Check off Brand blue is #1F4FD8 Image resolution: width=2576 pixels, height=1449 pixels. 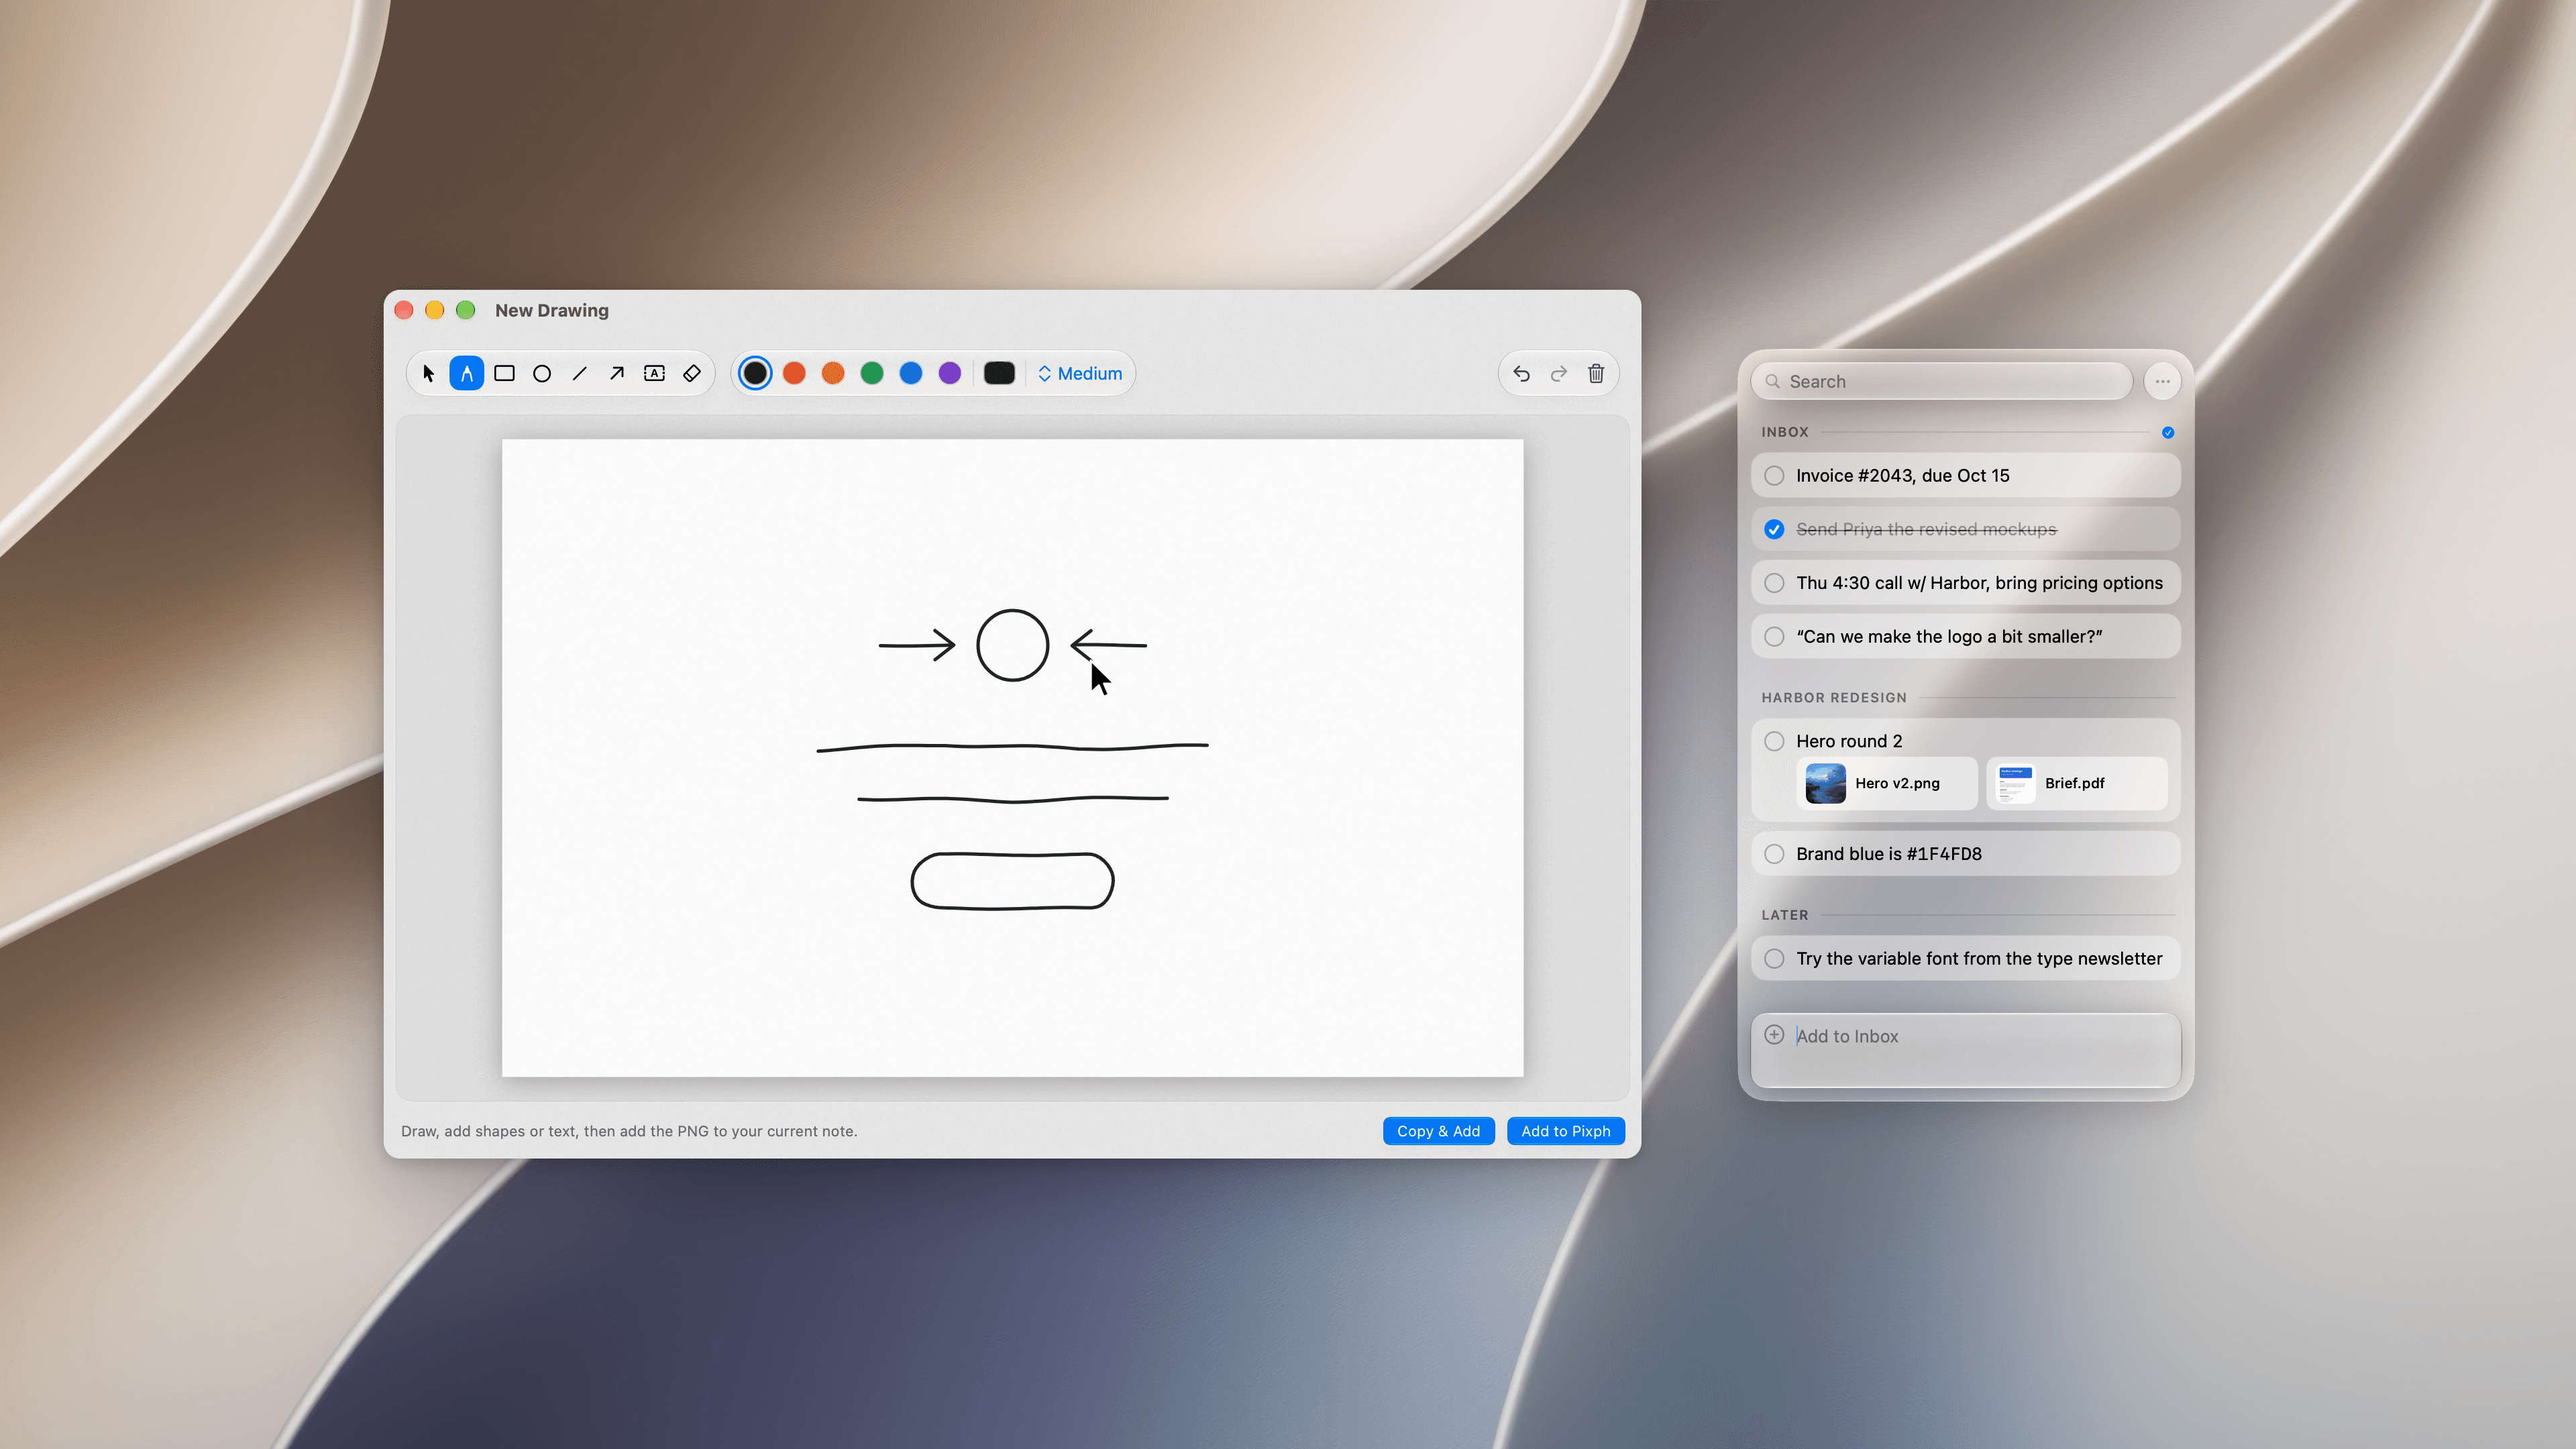click(1774, 854)
